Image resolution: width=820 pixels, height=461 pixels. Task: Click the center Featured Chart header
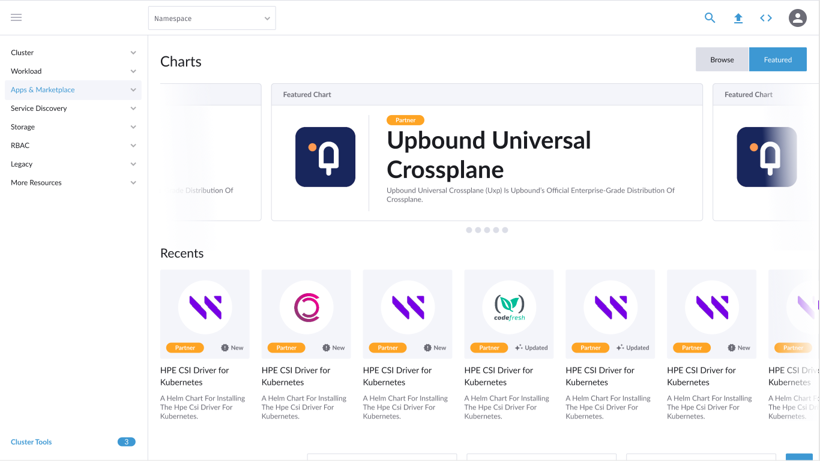487,95
